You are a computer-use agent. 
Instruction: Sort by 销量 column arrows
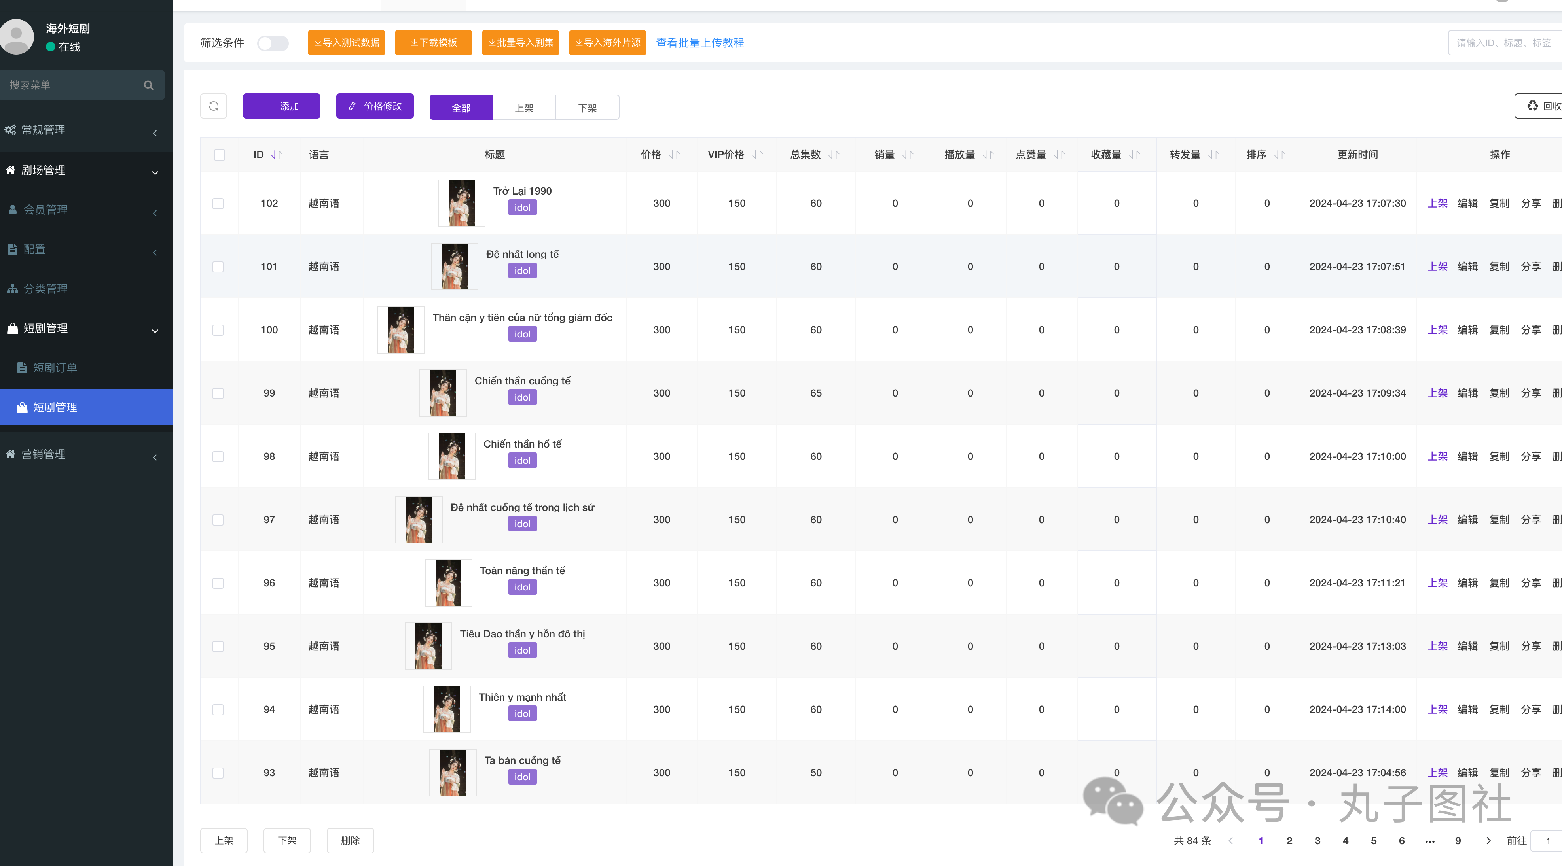[908, 155]
